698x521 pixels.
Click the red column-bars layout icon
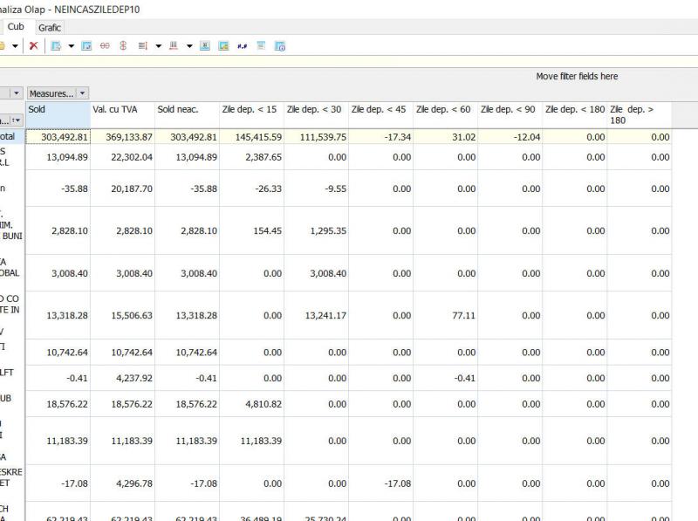(x=174, y=45)
